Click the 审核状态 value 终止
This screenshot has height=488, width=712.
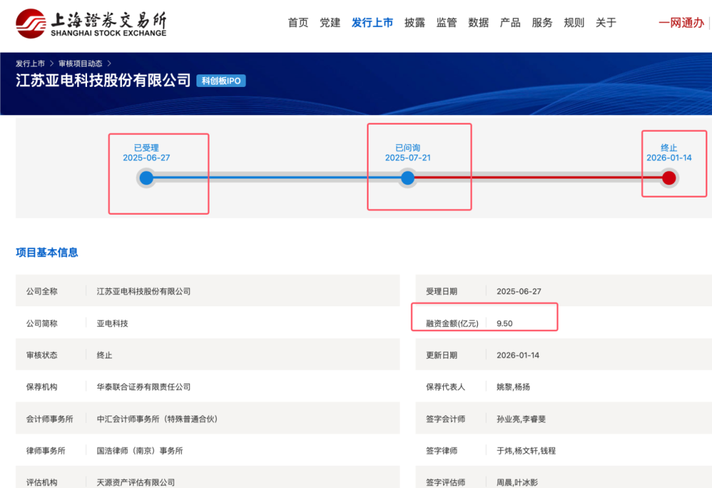click(x=104, y=355)
